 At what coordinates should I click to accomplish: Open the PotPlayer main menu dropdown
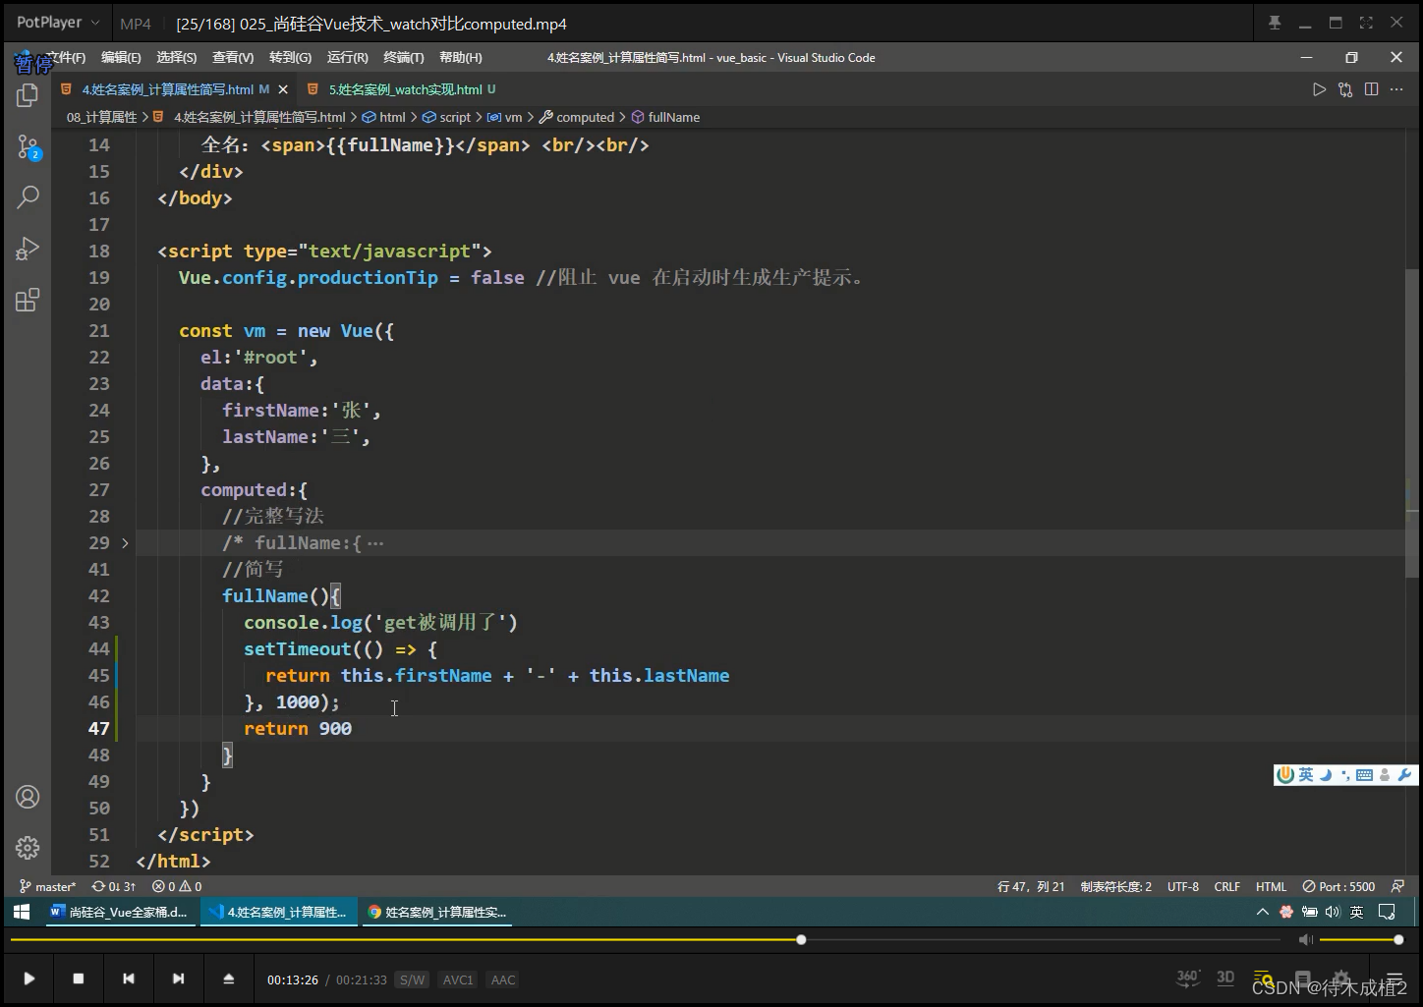tap(58, 23)
